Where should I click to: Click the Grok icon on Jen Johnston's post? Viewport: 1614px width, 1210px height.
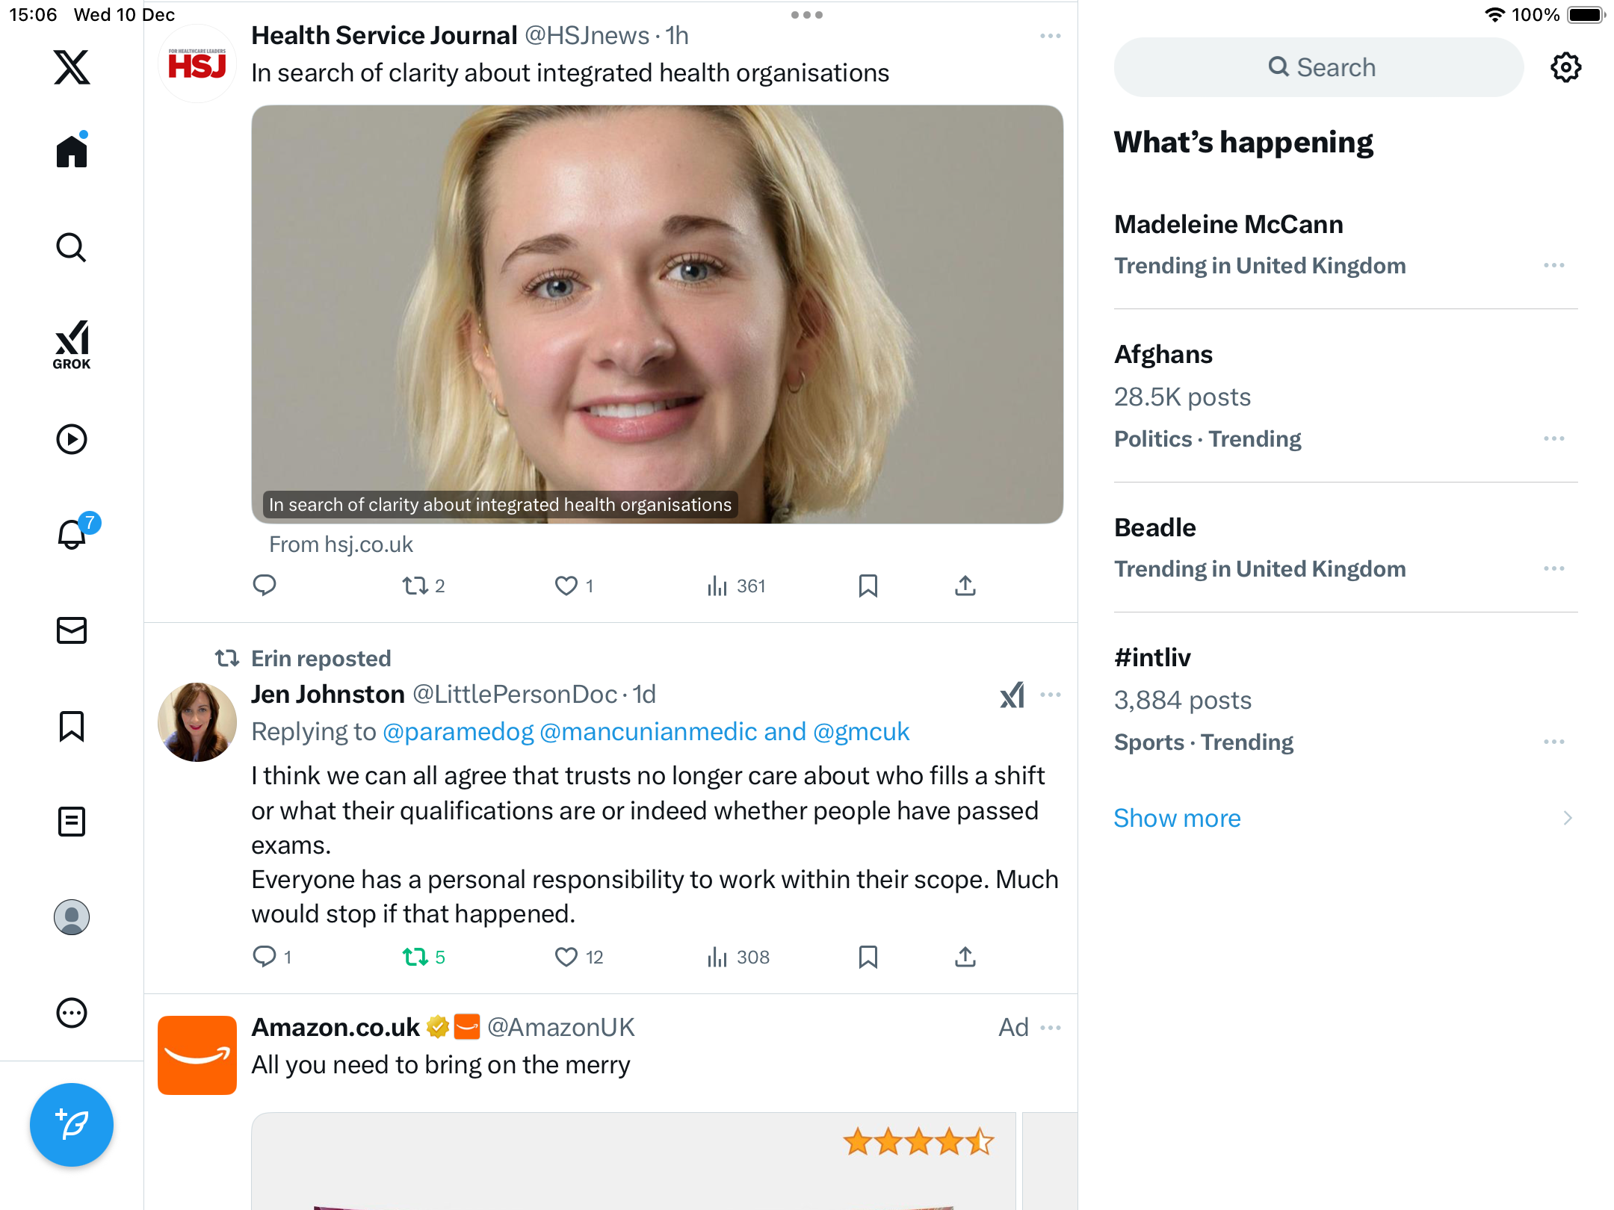[1012, 695]
